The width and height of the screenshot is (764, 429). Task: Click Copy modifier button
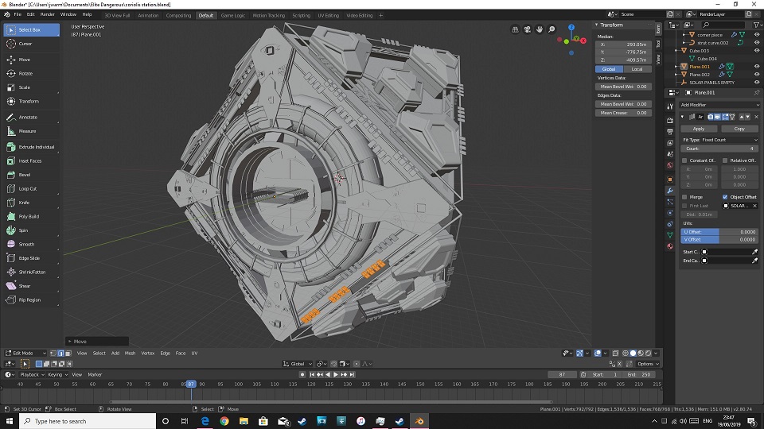(x=739, y=129)
